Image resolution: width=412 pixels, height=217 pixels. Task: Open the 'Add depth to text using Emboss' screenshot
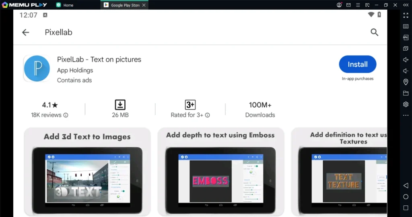coord(221,172)
